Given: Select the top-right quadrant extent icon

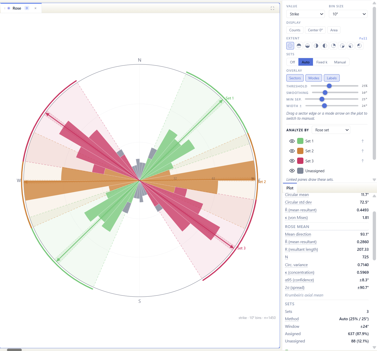Looking at the screenshot, I should point(333,46).
